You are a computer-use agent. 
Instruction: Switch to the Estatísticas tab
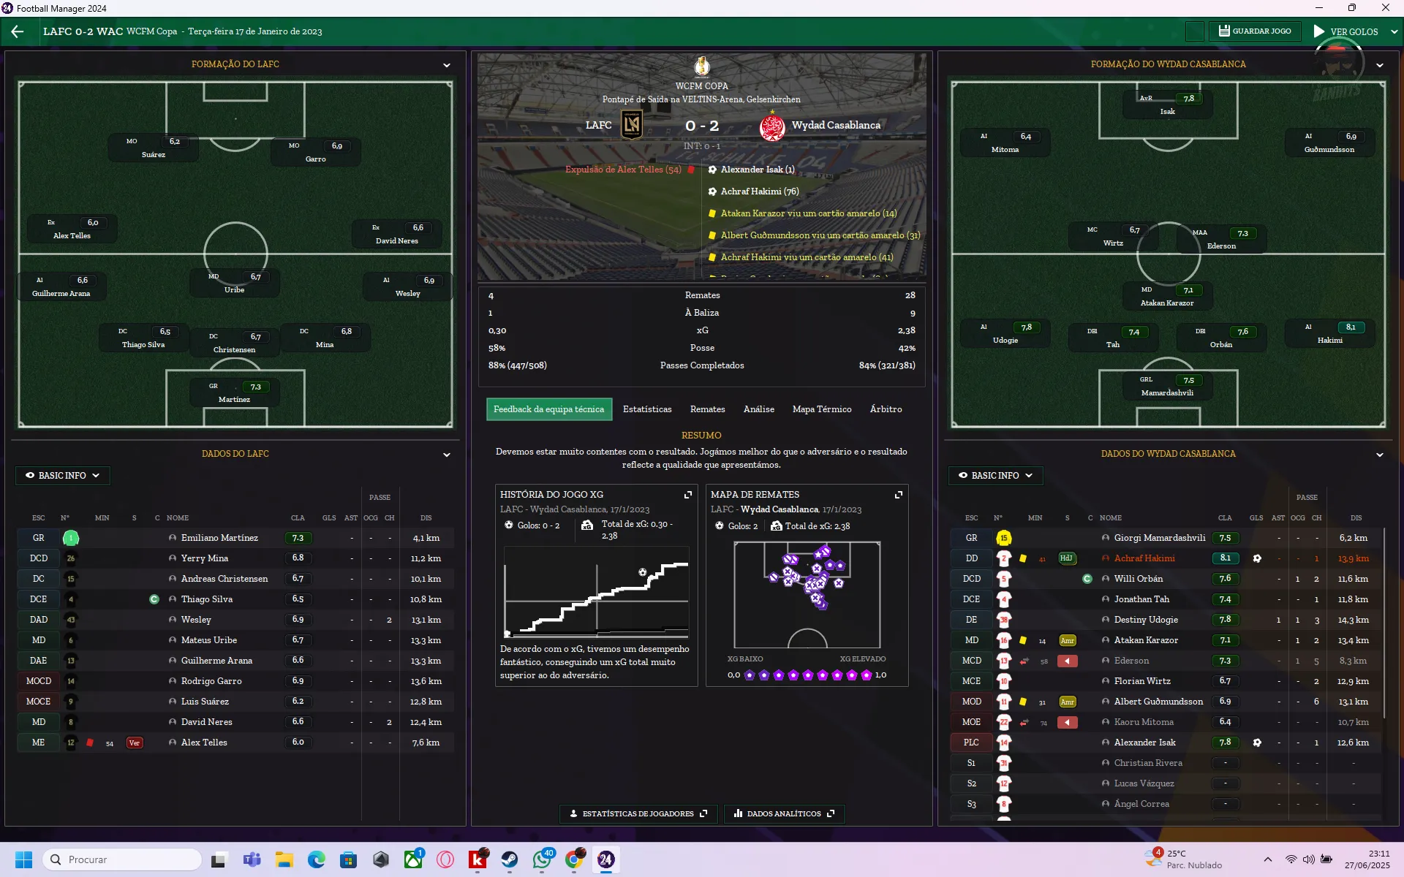coord(647,409)
